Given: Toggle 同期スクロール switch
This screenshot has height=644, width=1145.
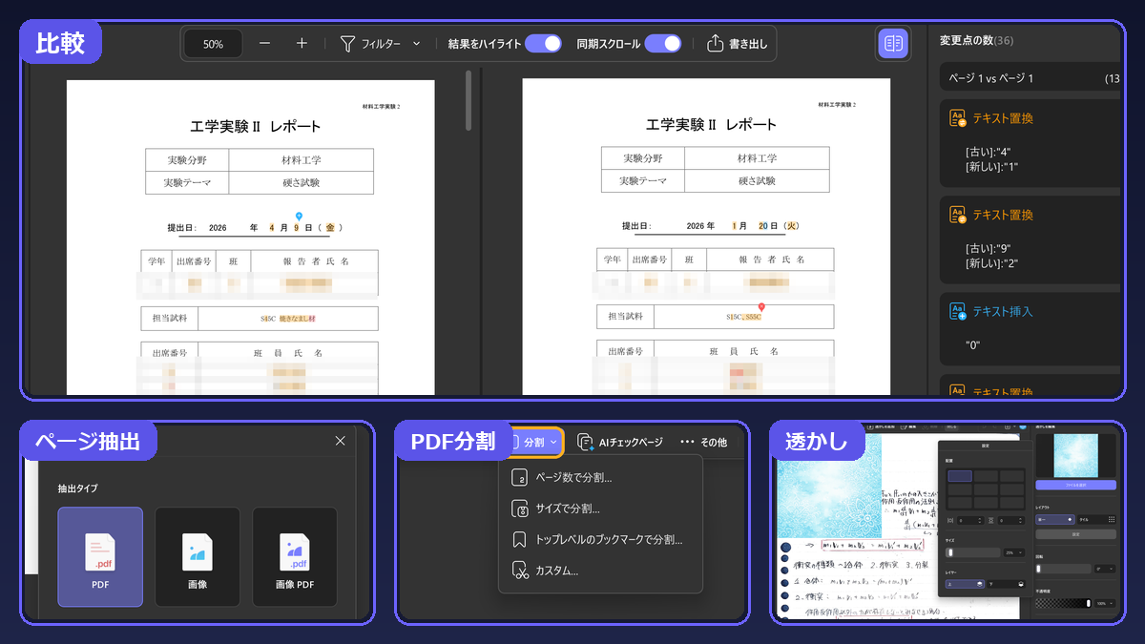Looking at the screenshot, I should coord(662,43).
